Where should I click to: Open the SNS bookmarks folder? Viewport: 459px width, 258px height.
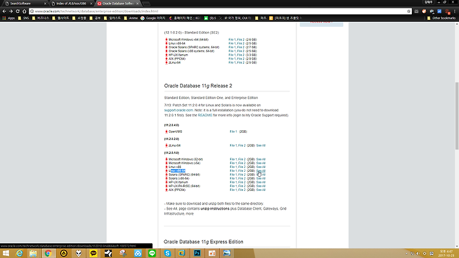click(24, 18)
